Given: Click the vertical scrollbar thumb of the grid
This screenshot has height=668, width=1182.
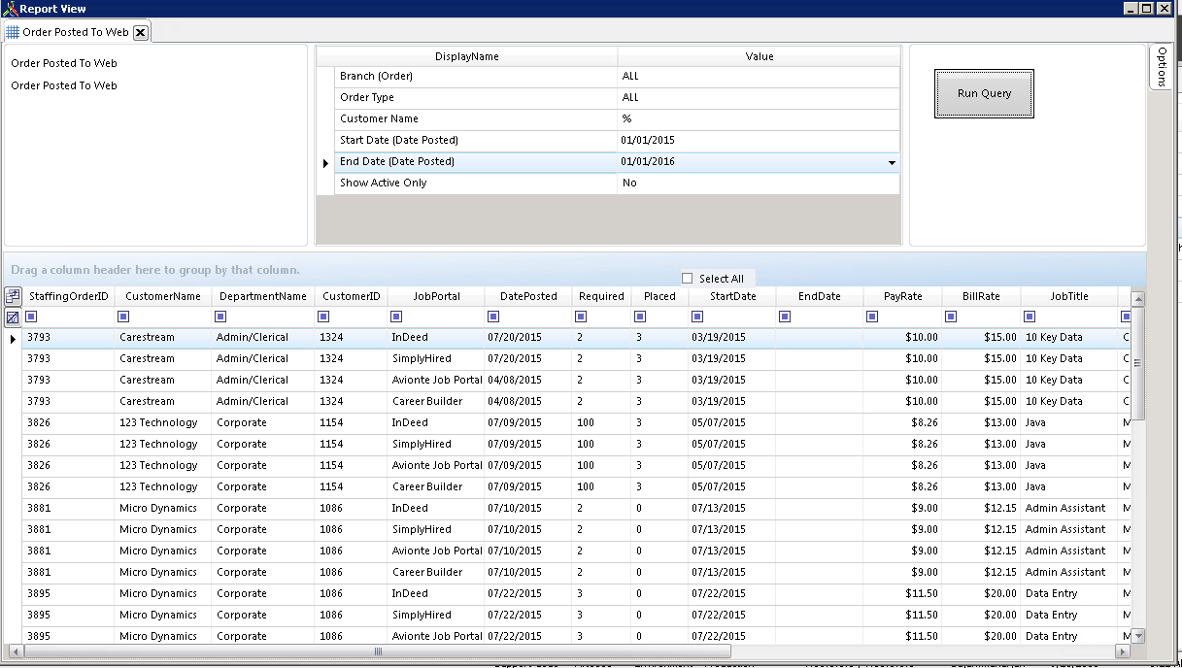Looking at the screenshot, I should click(1138, 363).
